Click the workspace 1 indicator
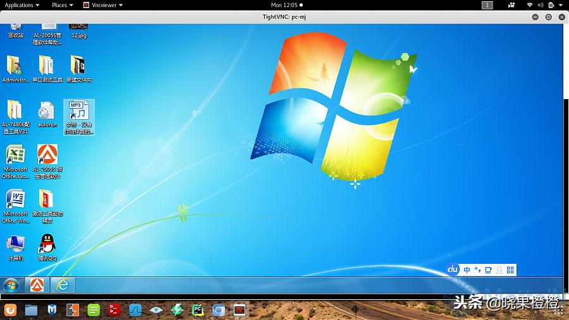The height and width of the screenshot is (320, 569). tap(487, 5)
